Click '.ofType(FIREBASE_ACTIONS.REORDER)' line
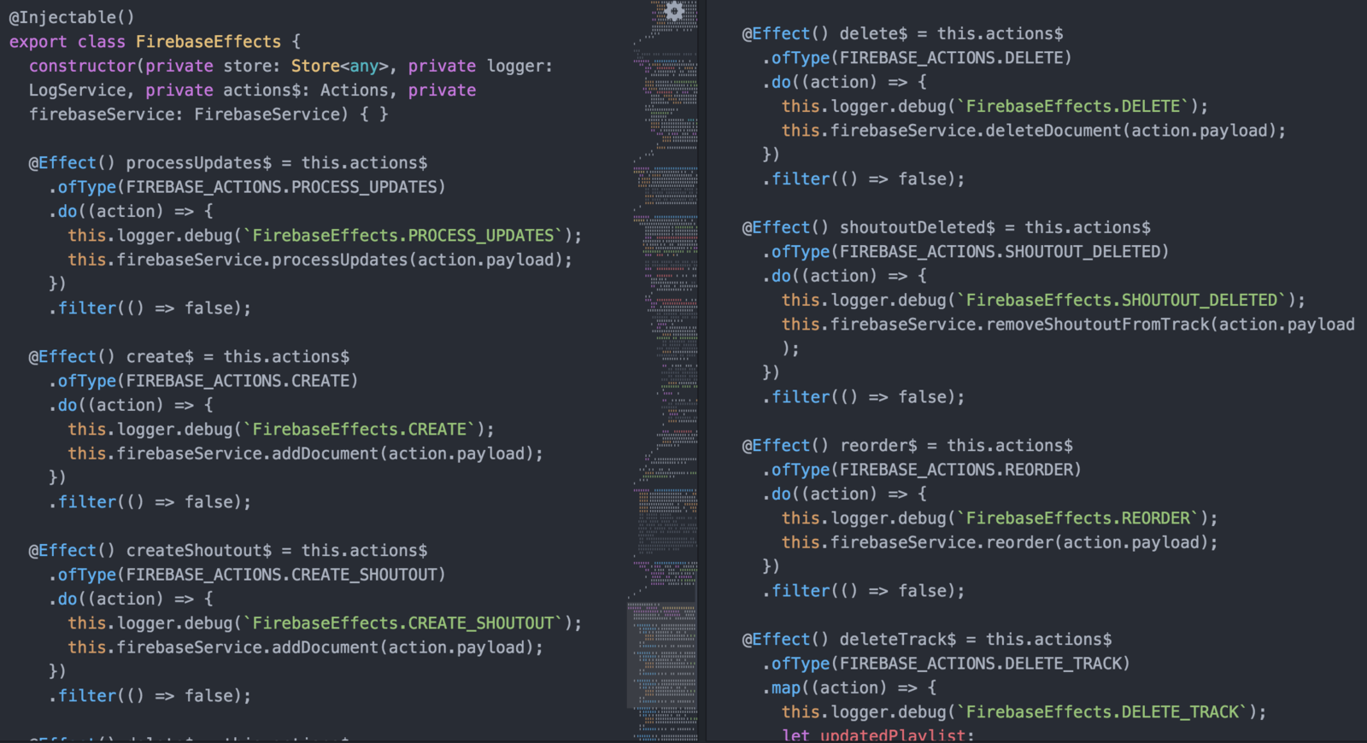This screenshot has width=1367, height=743. 922,470
